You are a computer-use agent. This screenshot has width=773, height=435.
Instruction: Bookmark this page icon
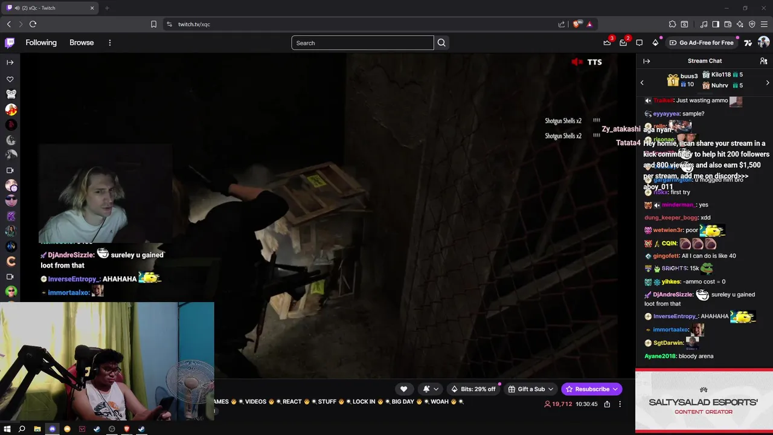153,24
